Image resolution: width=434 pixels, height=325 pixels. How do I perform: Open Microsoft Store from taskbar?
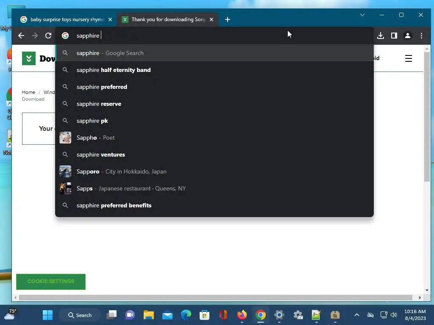pyautogui.click(x=205, y=315)
